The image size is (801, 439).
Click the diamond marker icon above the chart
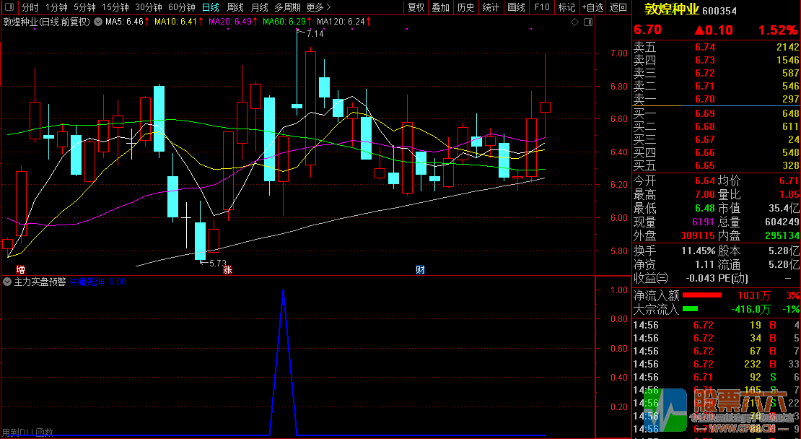tap(574, 22)
